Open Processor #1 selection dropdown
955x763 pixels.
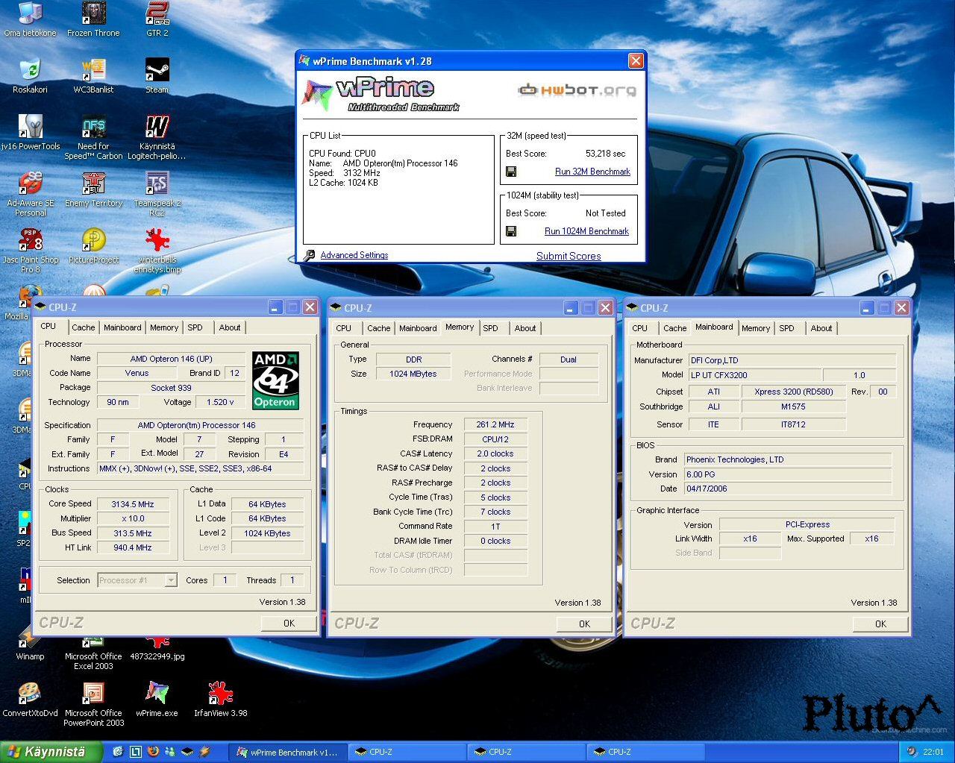[x=137, y=580]
